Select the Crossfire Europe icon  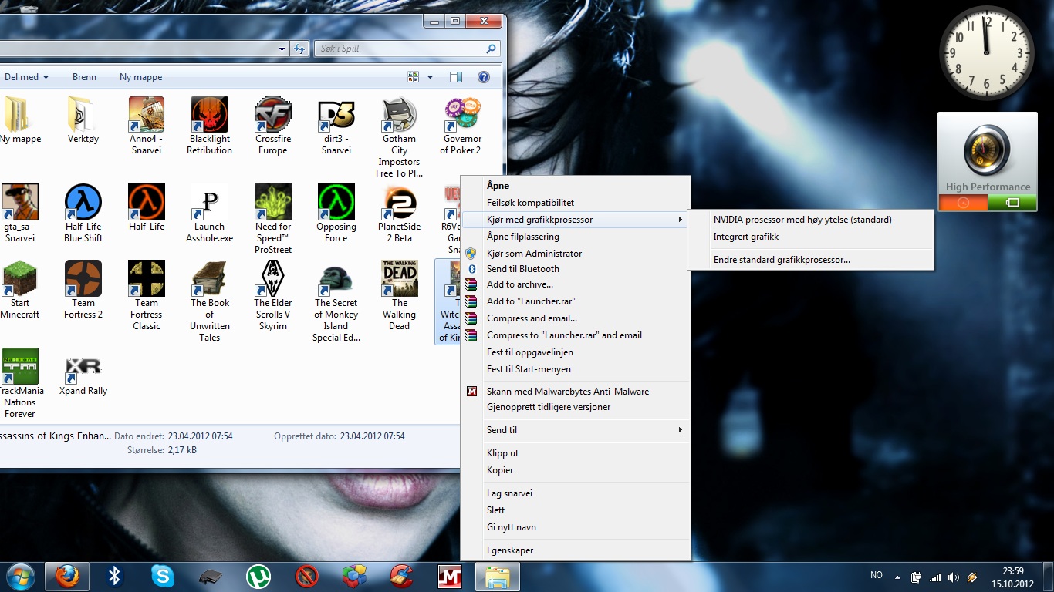coord(272,115)
